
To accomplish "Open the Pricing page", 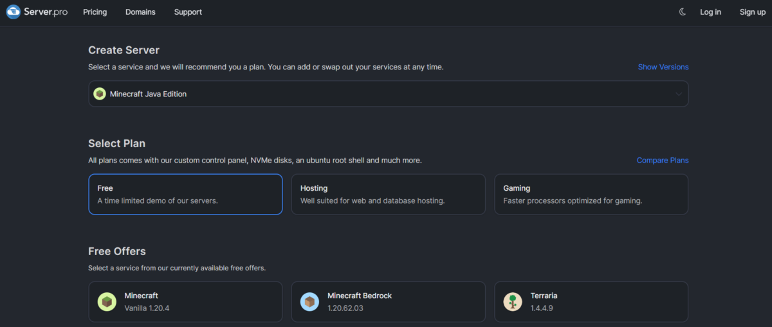I will click(95, 12).
